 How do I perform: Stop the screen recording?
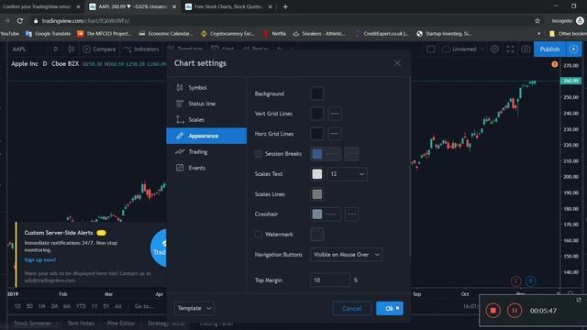[493, 311]
